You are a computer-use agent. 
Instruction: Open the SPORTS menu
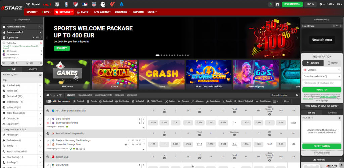click(x=32, y=12)
